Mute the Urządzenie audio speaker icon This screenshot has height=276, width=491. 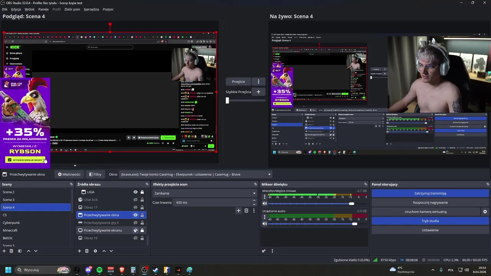pos(264,224)
